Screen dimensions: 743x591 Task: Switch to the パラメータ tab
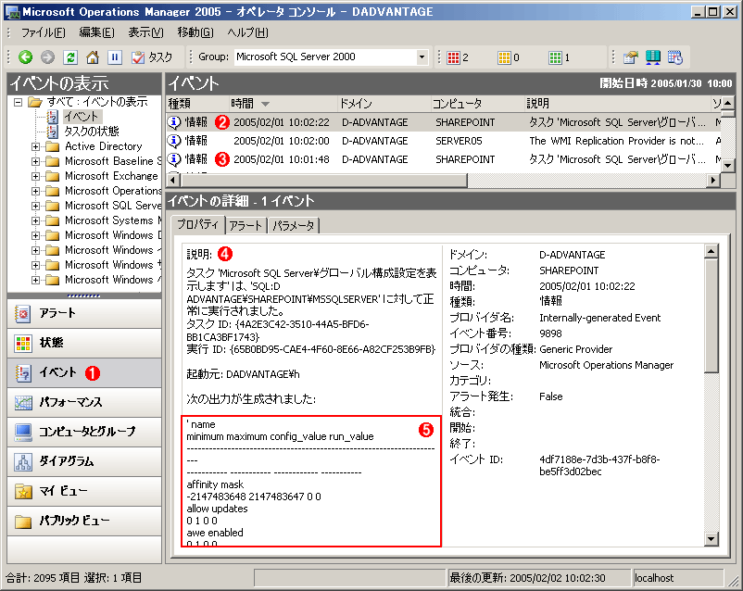pyautogui.click(x=294, y=226)
